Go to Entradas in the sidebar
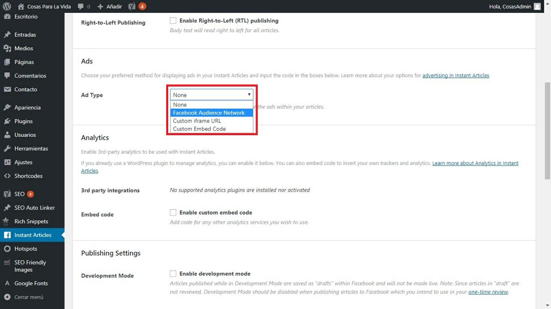 click(25, 35)
